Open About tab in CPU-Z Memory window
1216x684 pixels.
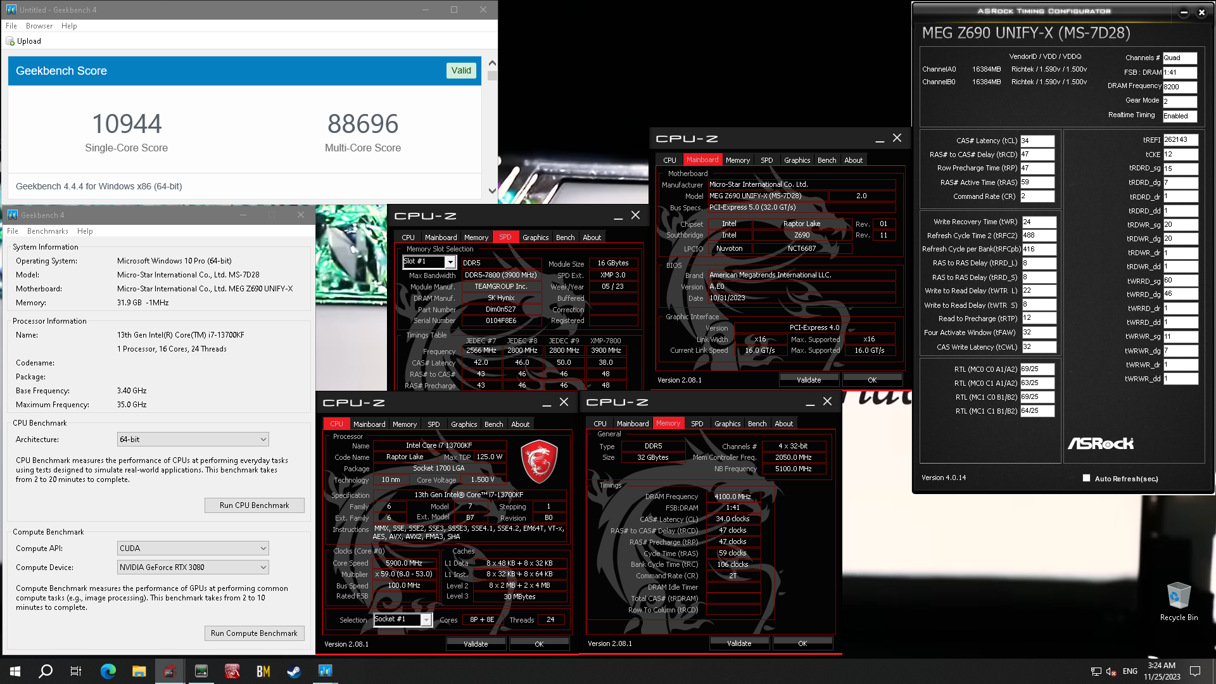pos(783,424)
